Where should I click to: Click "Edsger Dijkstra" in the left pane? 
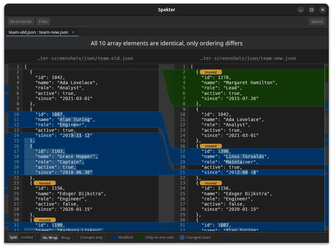coord(80,194)
